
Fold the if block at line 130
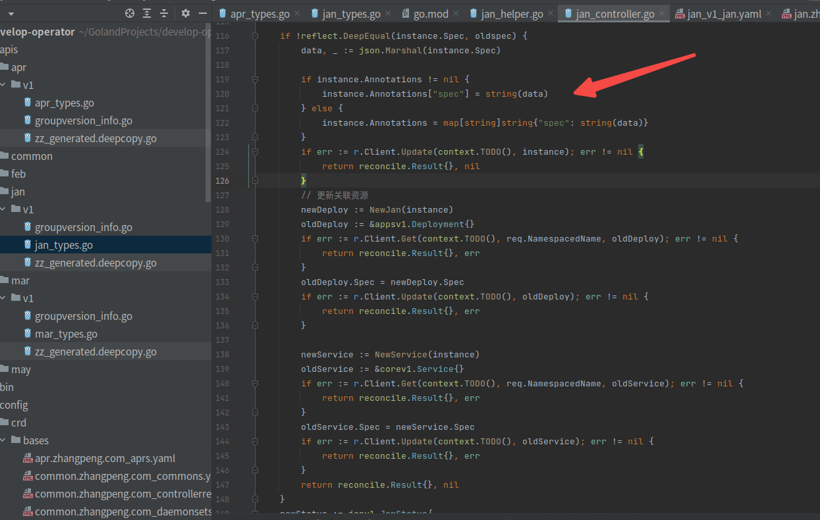point(255,239)
